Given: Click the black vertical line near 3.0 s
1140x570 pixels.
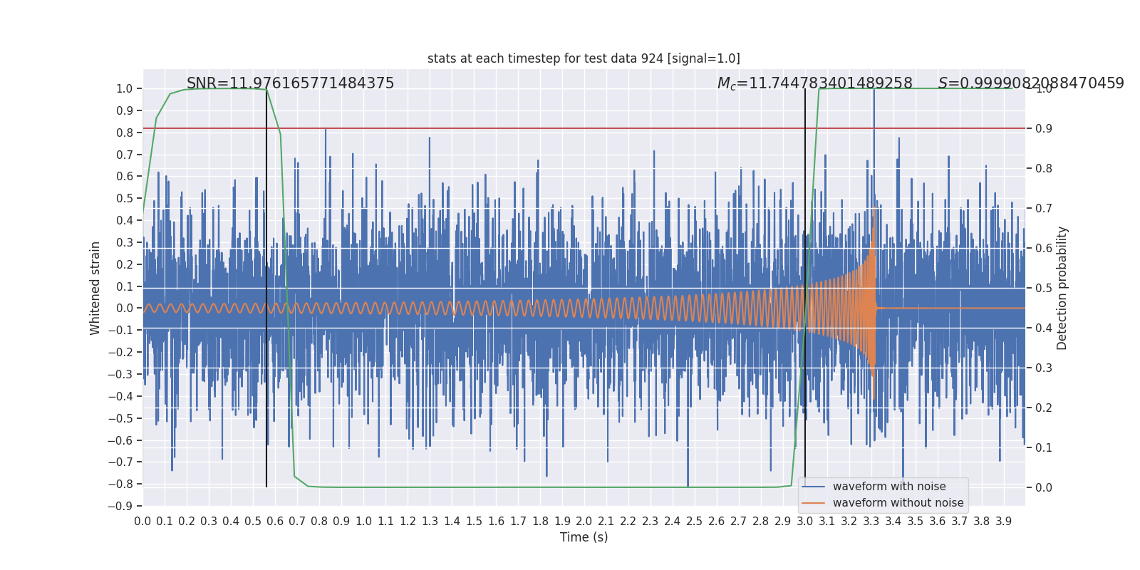Looking at the screenshot, I should tap(805, 288).
